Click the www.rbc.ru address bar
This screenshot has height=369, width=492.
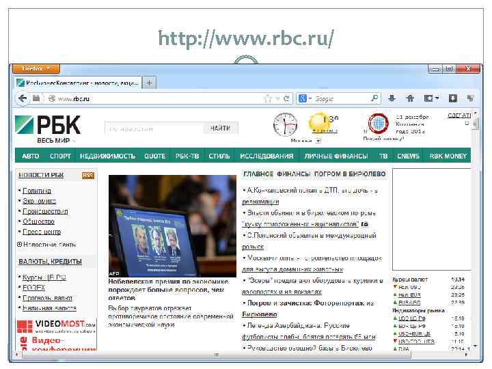click(160, 99)
